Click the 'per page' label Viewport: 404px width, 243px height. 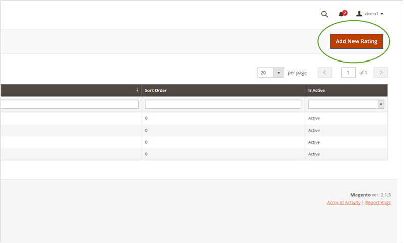tap(297, 73)
